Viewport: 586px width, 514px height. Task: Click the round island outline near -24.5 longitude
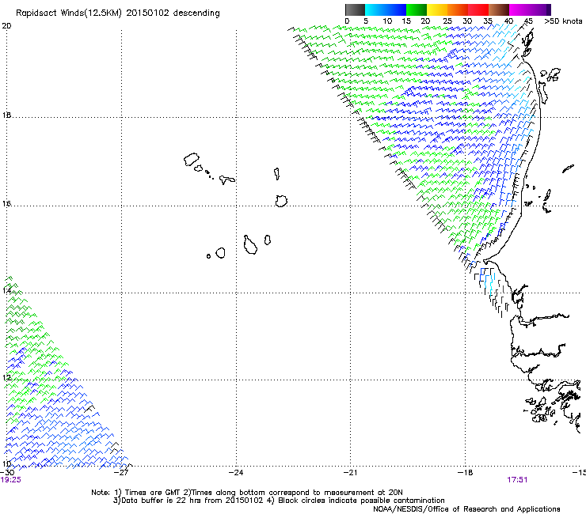click(x=220, y=253)
